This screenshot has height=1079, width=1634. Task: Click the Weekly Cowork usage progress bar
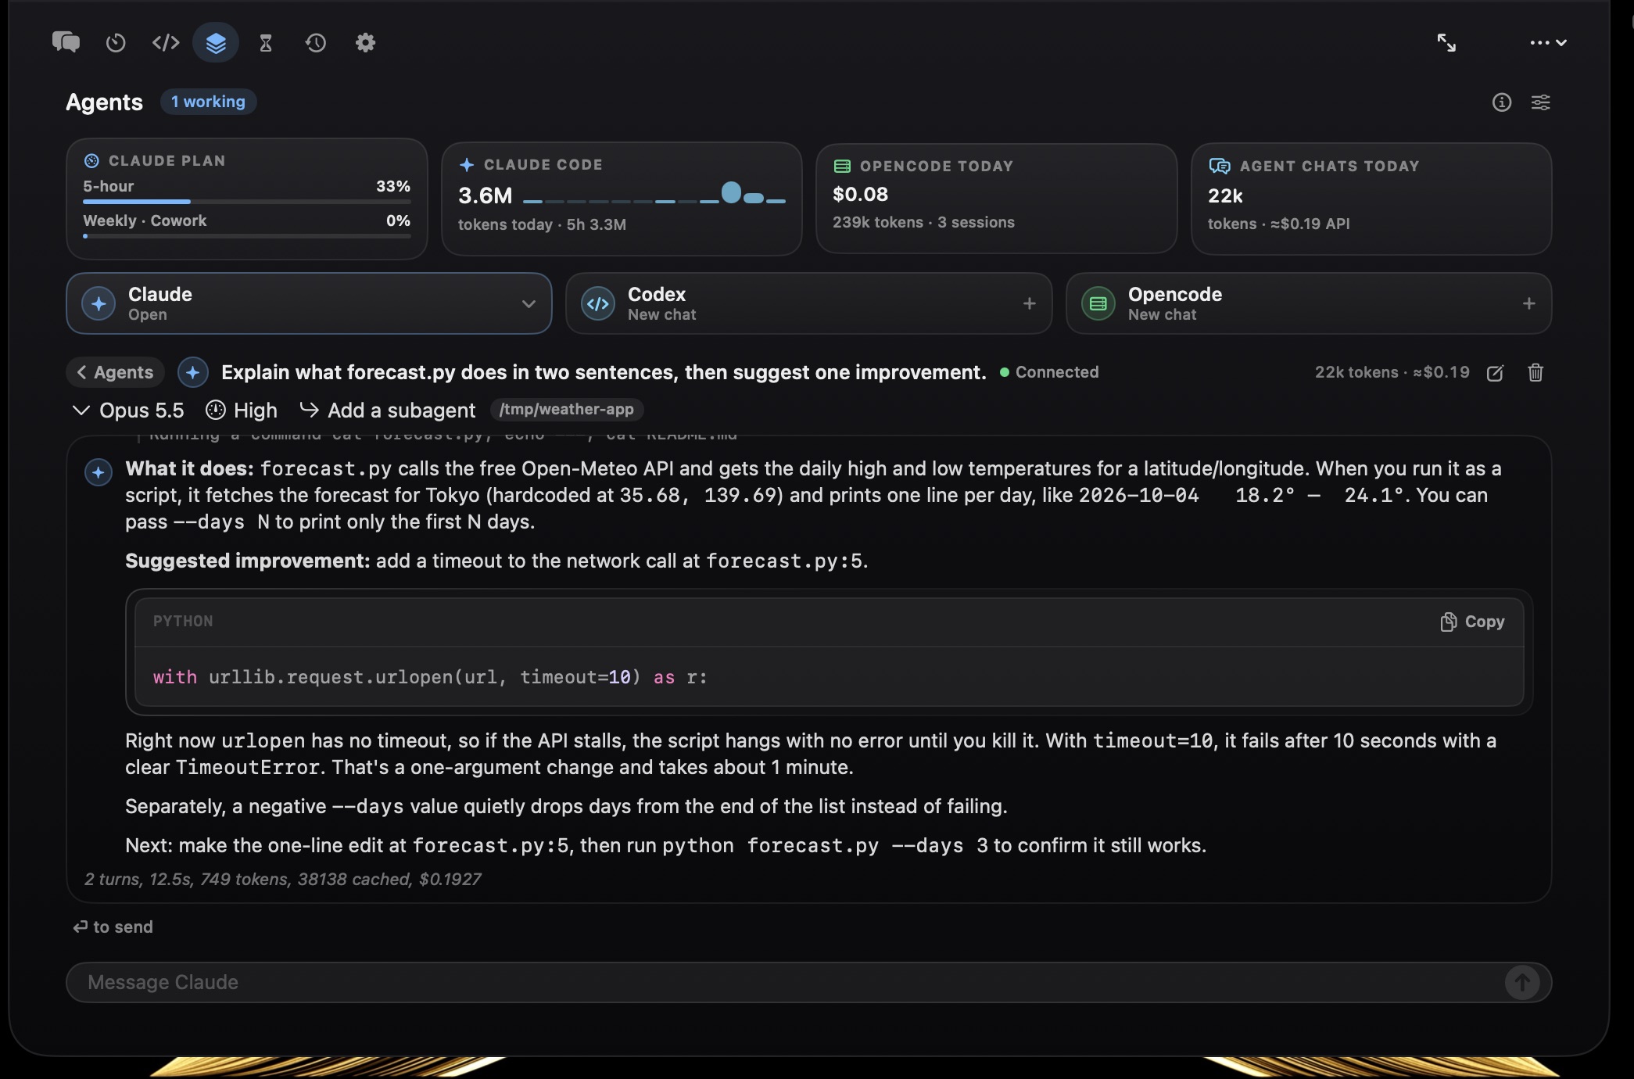click(x=246, y=235)
